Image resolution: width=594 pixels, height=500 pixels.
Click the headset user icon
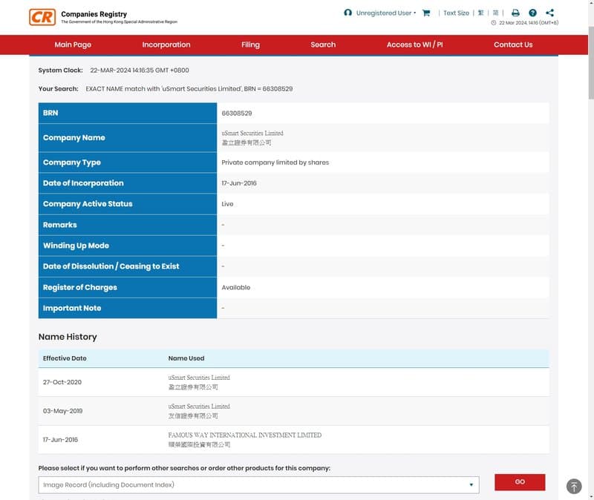(348, 13)
